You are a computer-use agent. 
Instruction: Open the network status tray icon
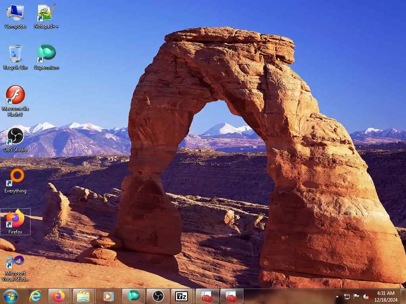pos(347,296)
